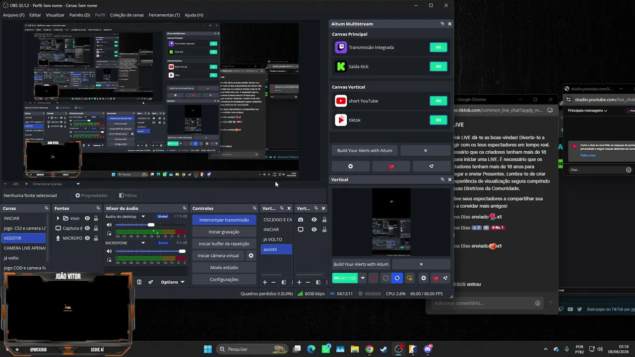This screenshot has width=635, height=357.
Task: Click the Aitum logo icon in Vertical dock toolbar
Action: point(445,278)
